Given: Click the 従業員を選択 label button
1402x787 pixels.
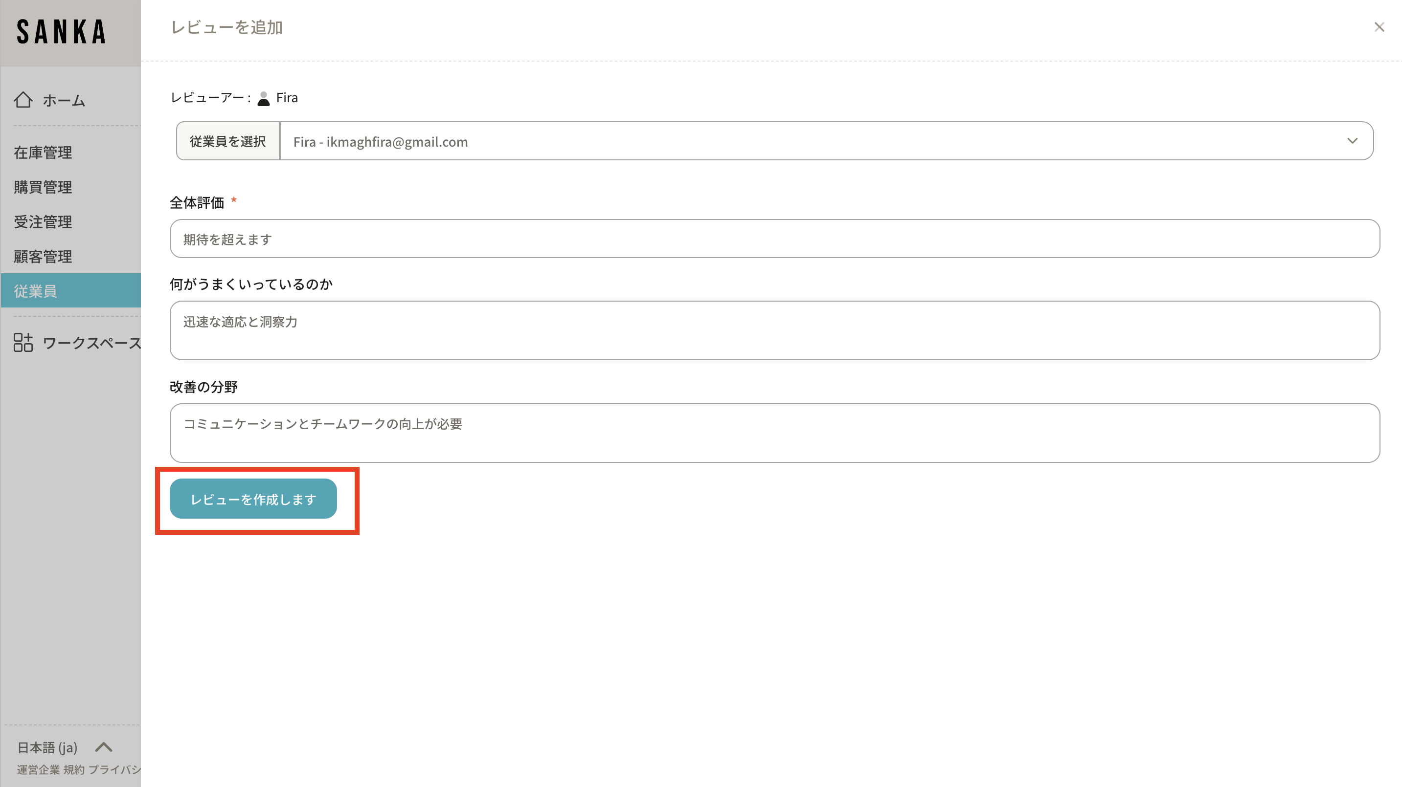Looking at the screenshot, I should (227, 141).
